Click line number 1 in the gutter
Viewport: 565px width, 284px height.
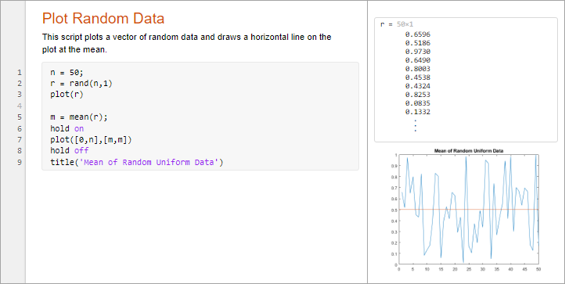[20, 73]
